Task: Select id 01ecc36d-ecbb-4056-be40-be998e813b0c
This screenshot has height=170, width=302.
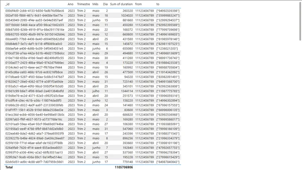Action: point(35,115)
